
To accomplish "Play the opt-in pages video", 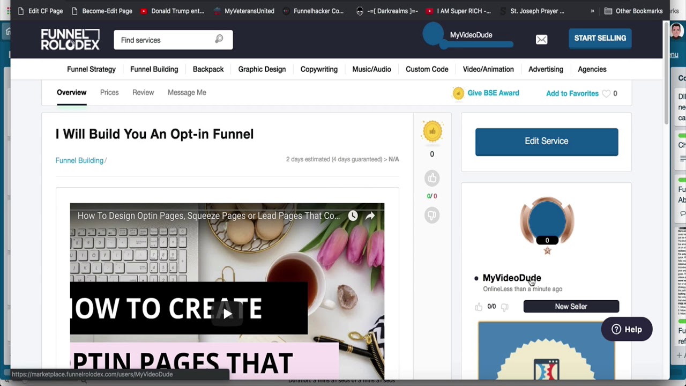I will coord(227,314).
